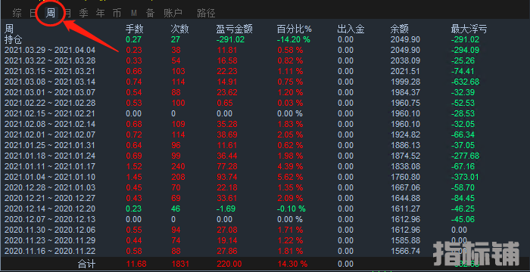Click the -14.20 % position percentage
Viewport: 530px width, 272px height.
[294, 40]
